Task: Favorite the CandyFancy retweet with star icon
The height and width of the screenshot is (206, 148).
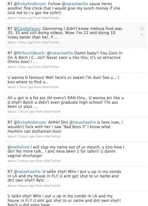Action: [x=142, y=29]
